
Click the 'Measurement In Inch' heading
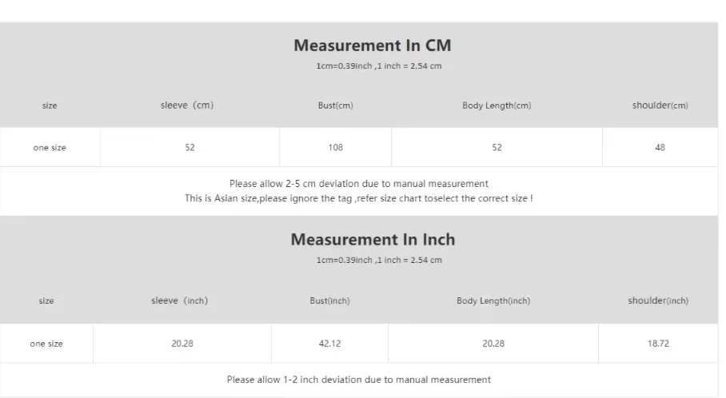pos(373,239)
